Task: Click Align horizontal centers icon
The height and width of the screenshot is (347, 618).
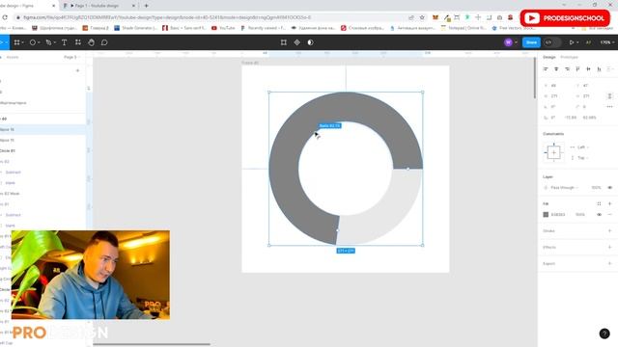Action: point(556,69)
